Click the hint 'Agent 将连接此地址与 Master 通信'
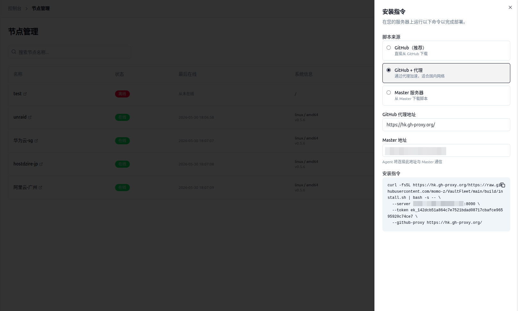Screen dimensions: 518x311 coord(412,162)
